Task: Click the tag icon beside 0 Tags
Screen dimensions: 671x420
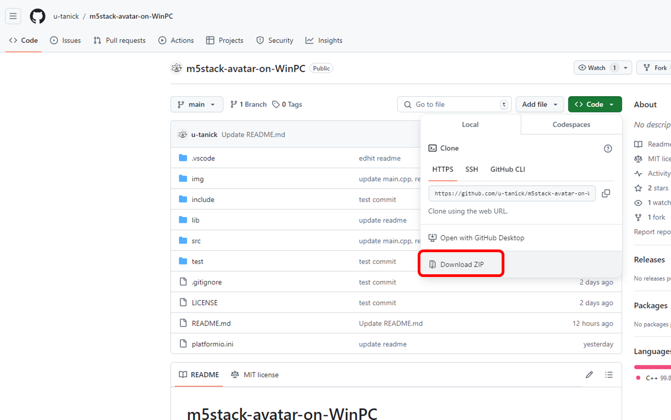Action: click(x=276, y=104)
